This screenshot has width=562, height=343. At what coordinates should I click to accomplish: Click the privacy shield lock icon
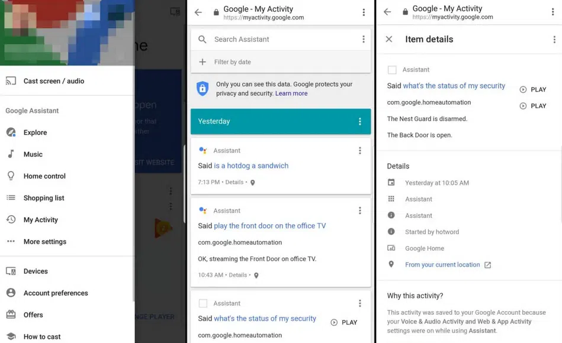[x=203, y=88]
